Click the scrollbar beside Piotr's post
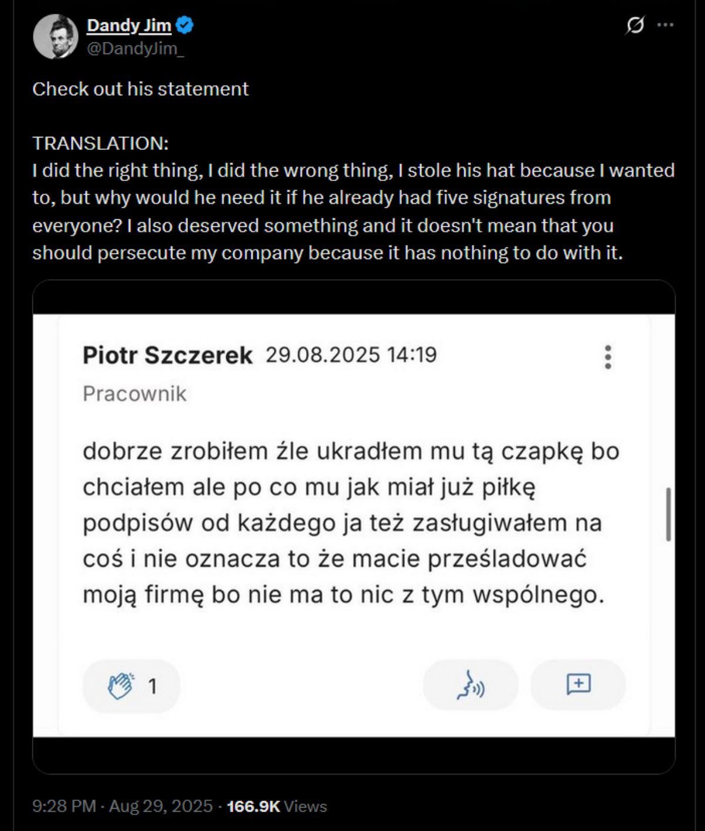The width and height of the screenshot is (705, 831). click(x=668, y=514)
